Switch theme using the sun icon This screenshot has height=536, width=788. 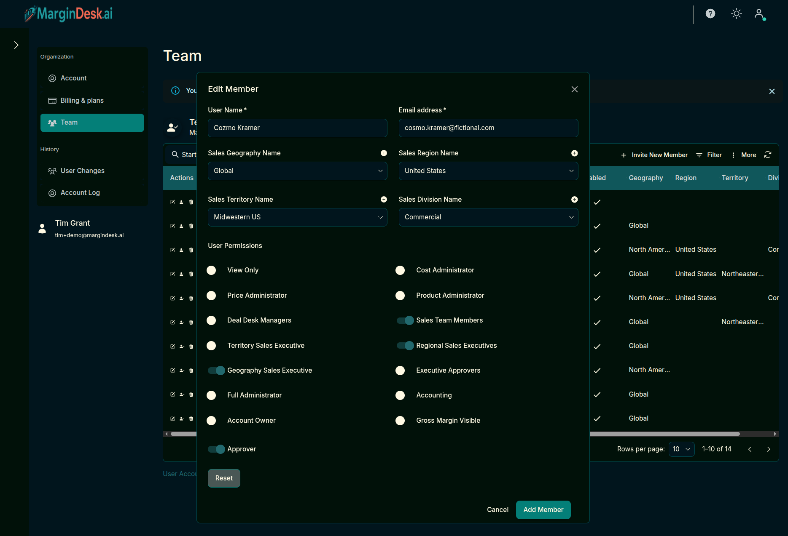click(x=736, y=13)
